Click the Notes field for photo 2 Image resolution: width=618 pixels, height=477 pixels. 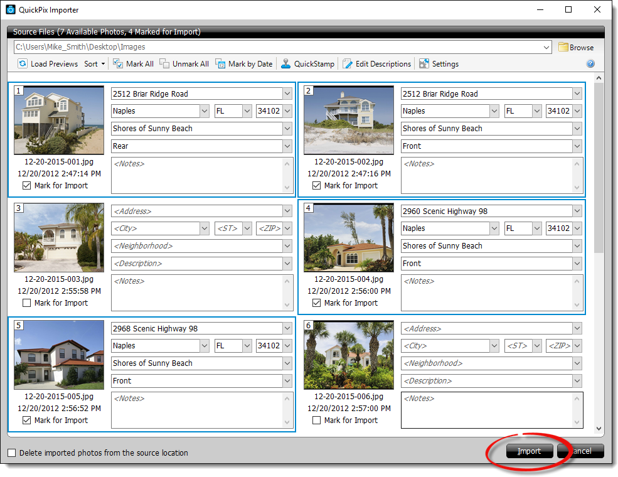pyautogui.click(x=487, y=175)
